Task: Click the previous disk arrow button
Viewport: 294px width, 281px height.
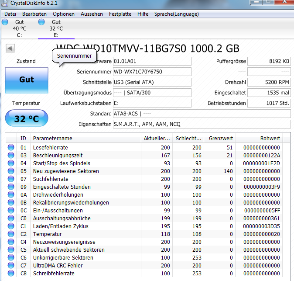Action: (10, 49)
